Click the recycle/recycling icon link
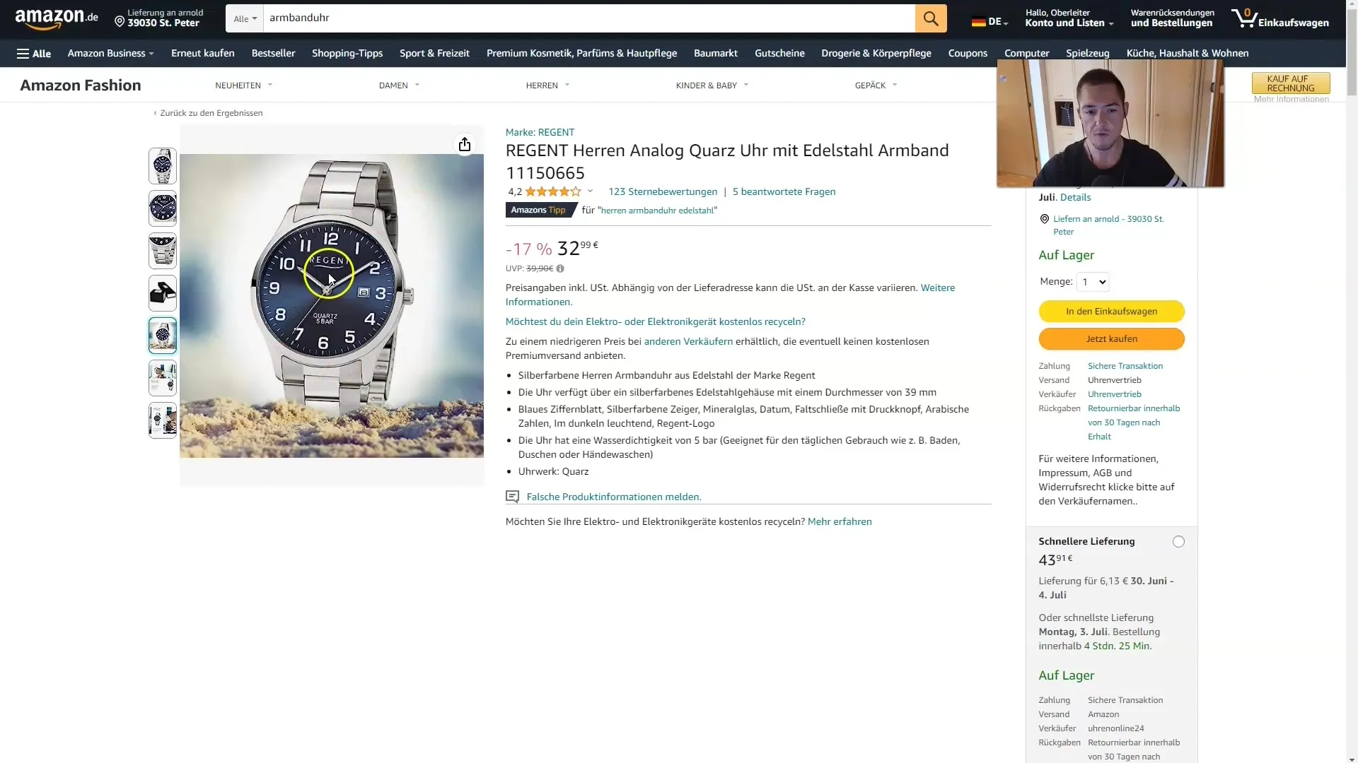The height and width of the screenshot is (763, 1358). click(655, 321)
